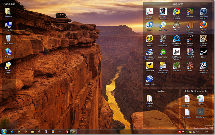Open the TweetDeck shortcut
Viewport: 215px width, 135px height.
coord(150,65)
